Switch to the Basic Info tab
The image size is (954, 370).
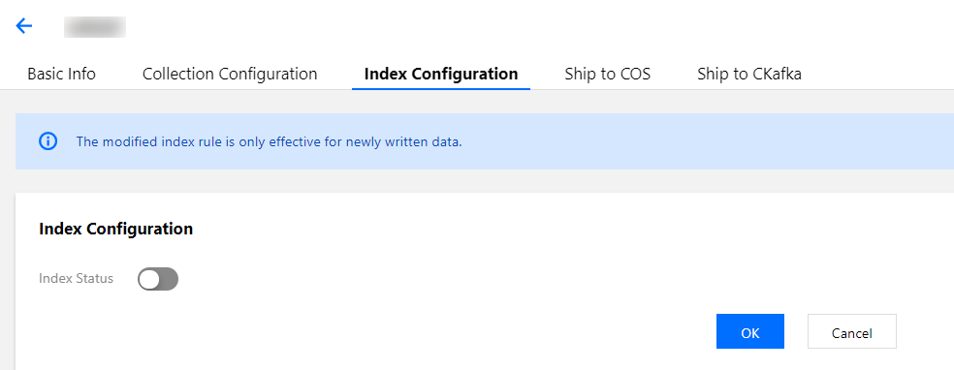click(x=61, y=75)
